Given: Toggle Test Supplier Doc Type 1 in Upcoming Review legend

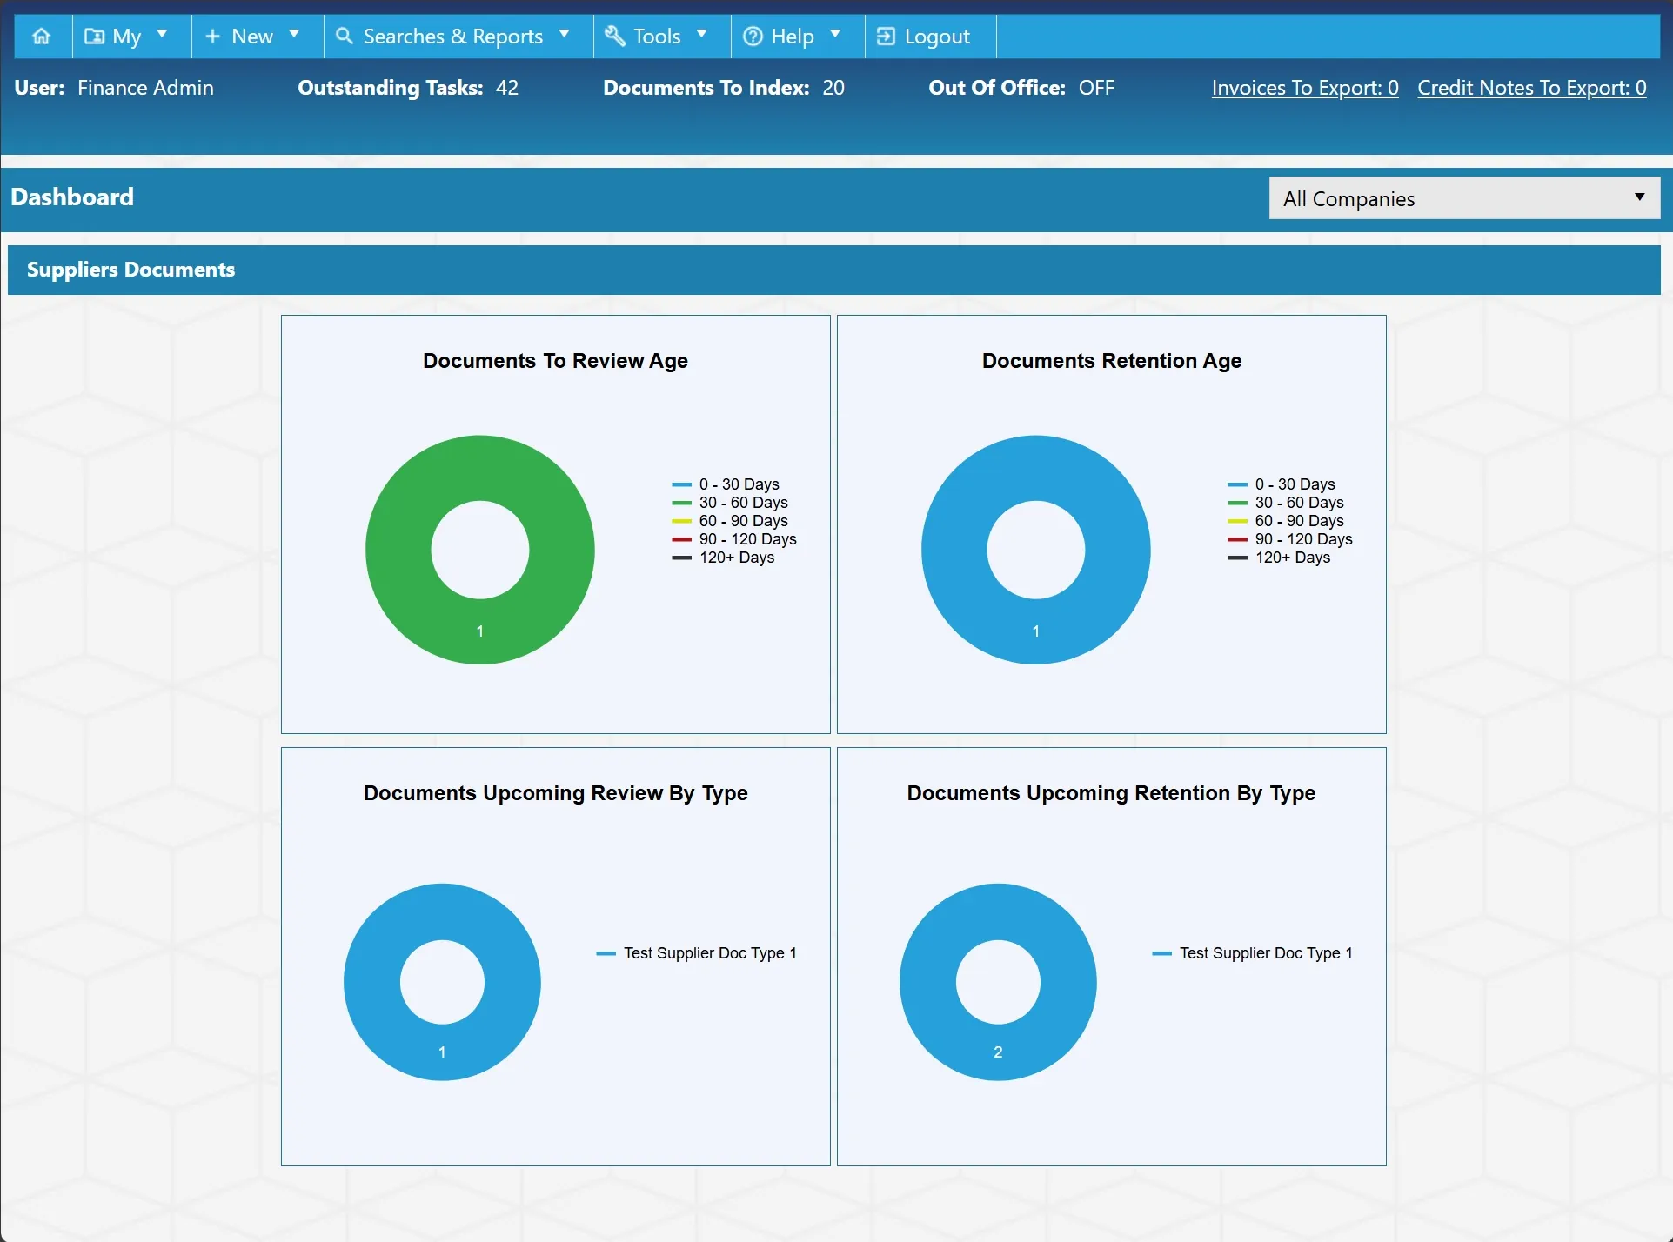Looking at the screenshot, I should 696,953.
